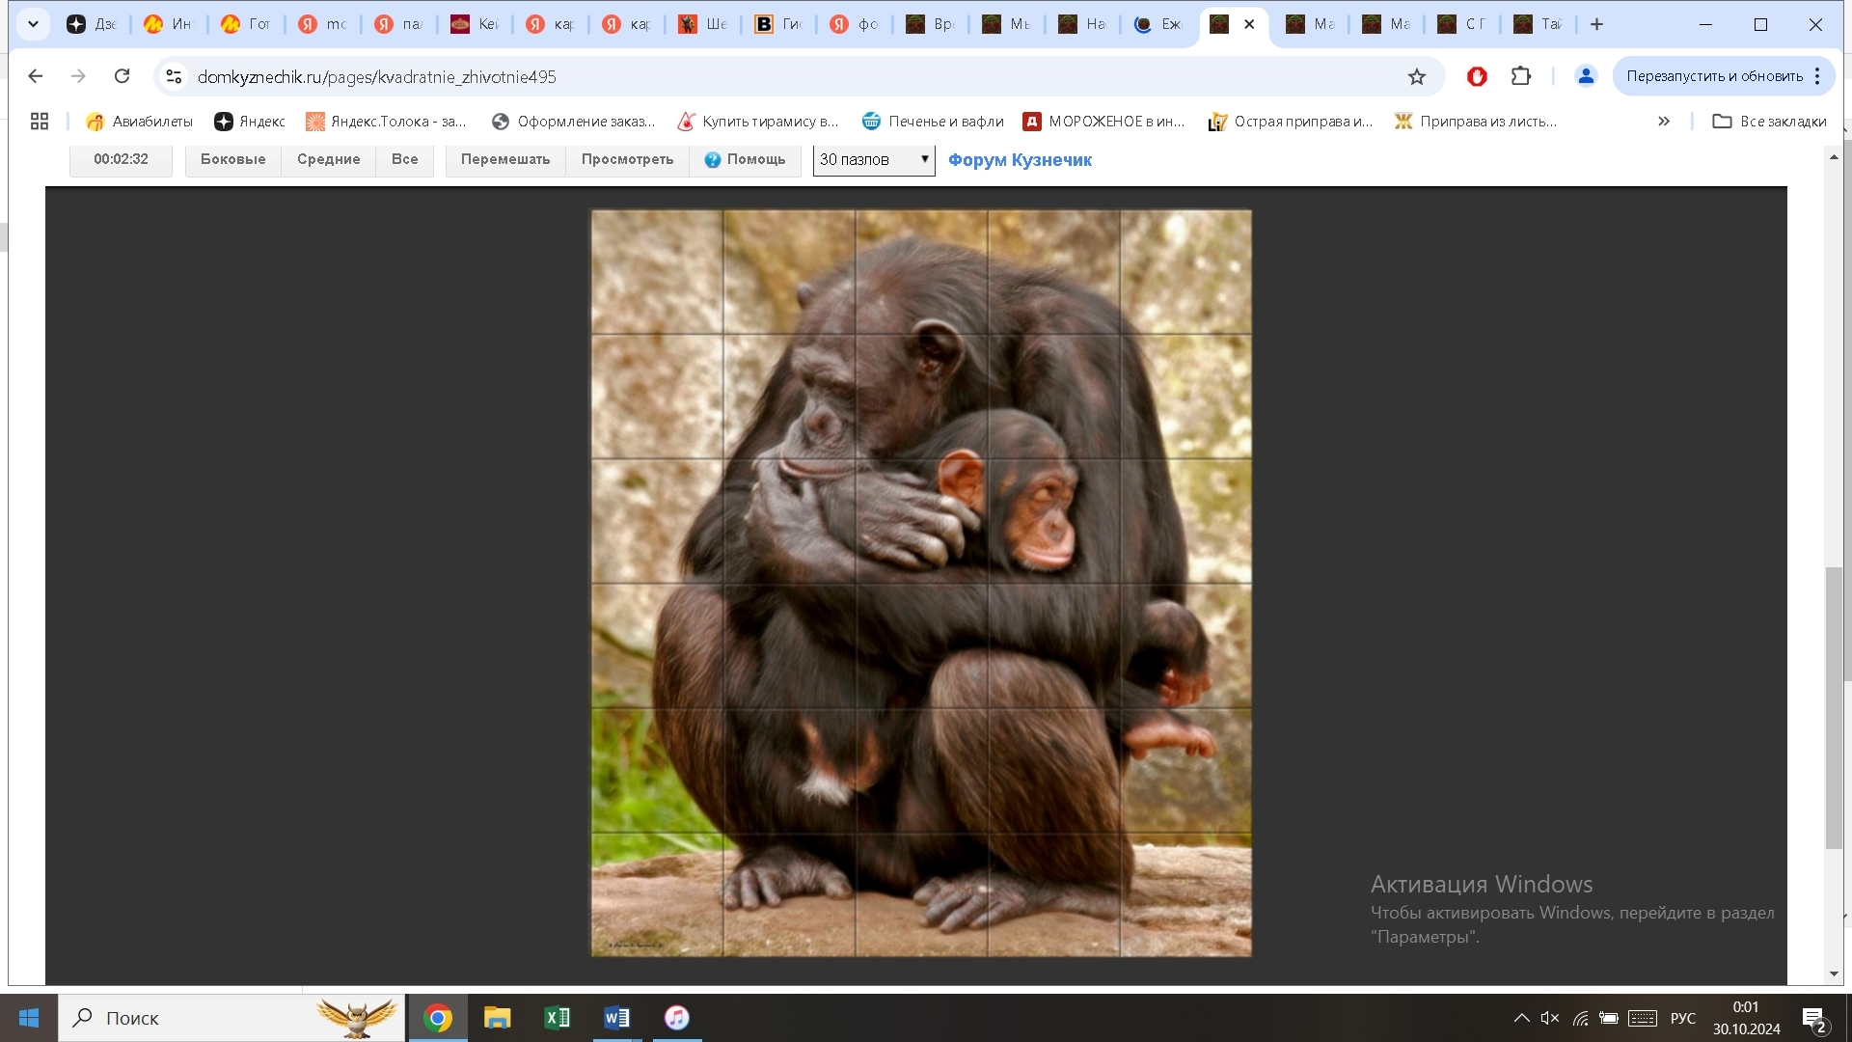Open the red ad blocker extension

(1477, 76)
